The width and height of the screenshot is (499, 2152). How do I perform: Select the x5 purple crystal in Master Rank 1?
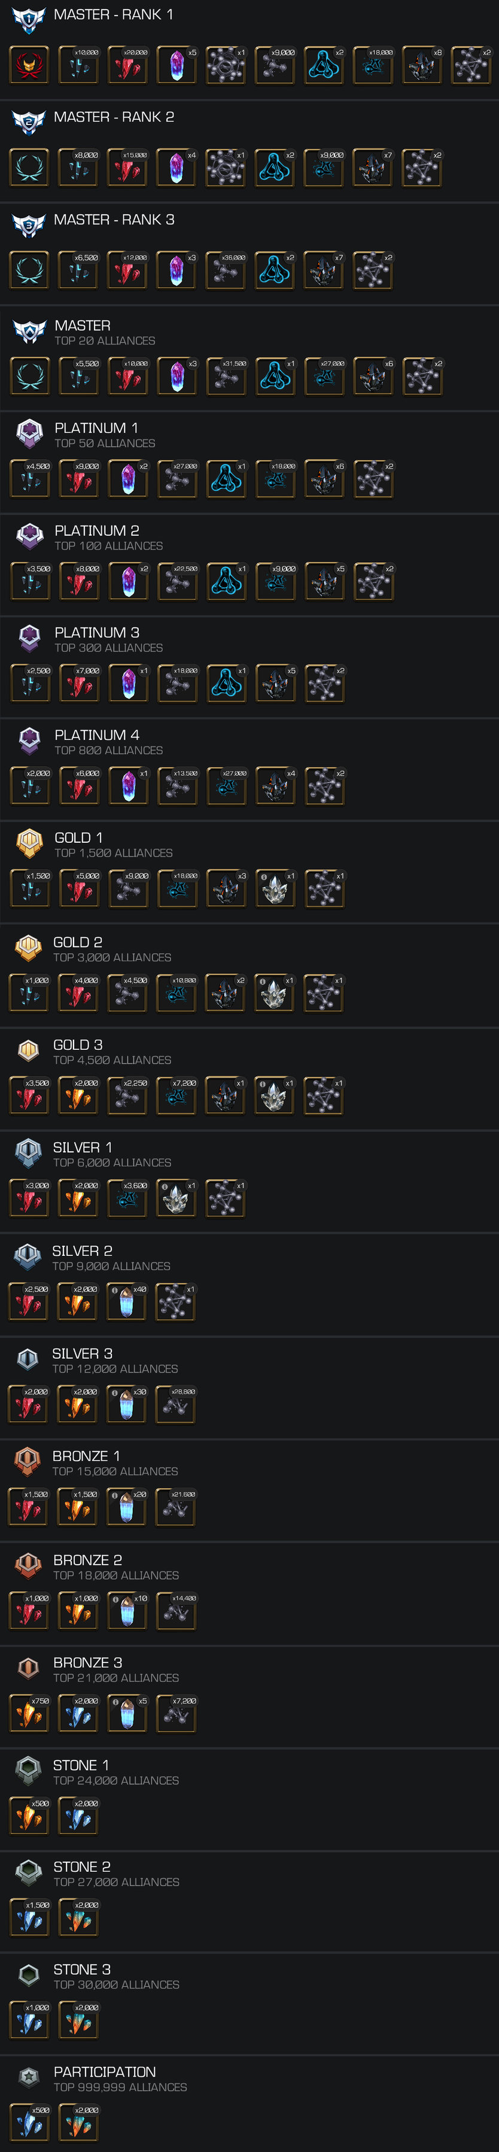coord(176,65)
